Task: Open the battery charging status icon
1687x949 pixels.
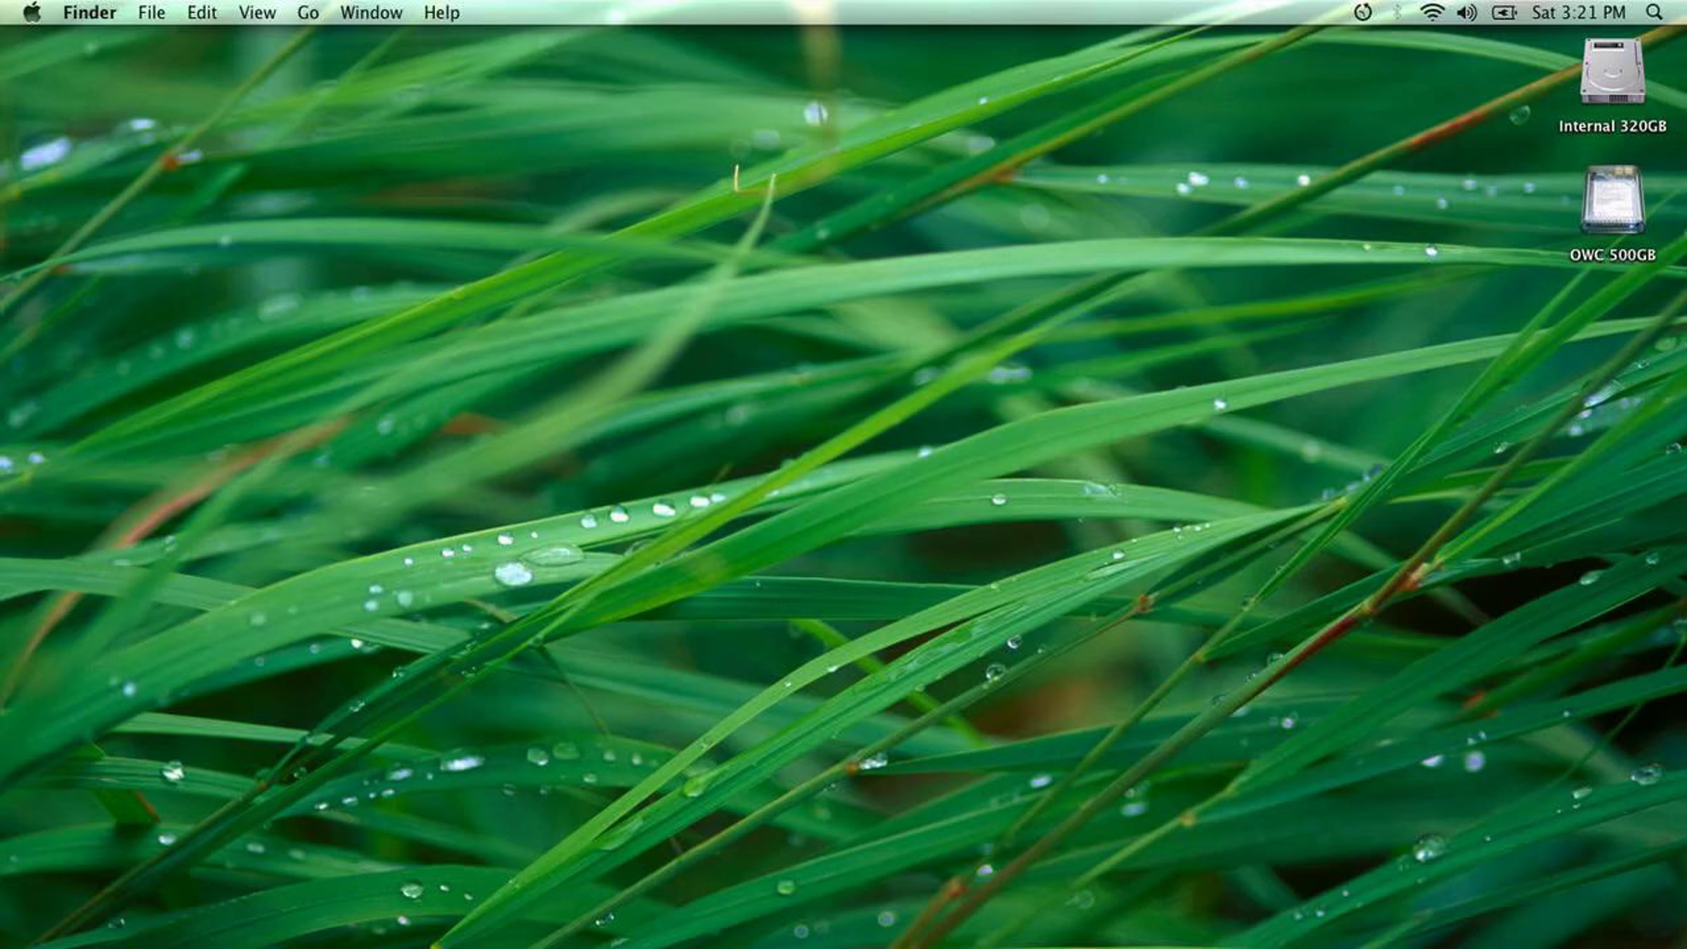Action: (1504, 13)
